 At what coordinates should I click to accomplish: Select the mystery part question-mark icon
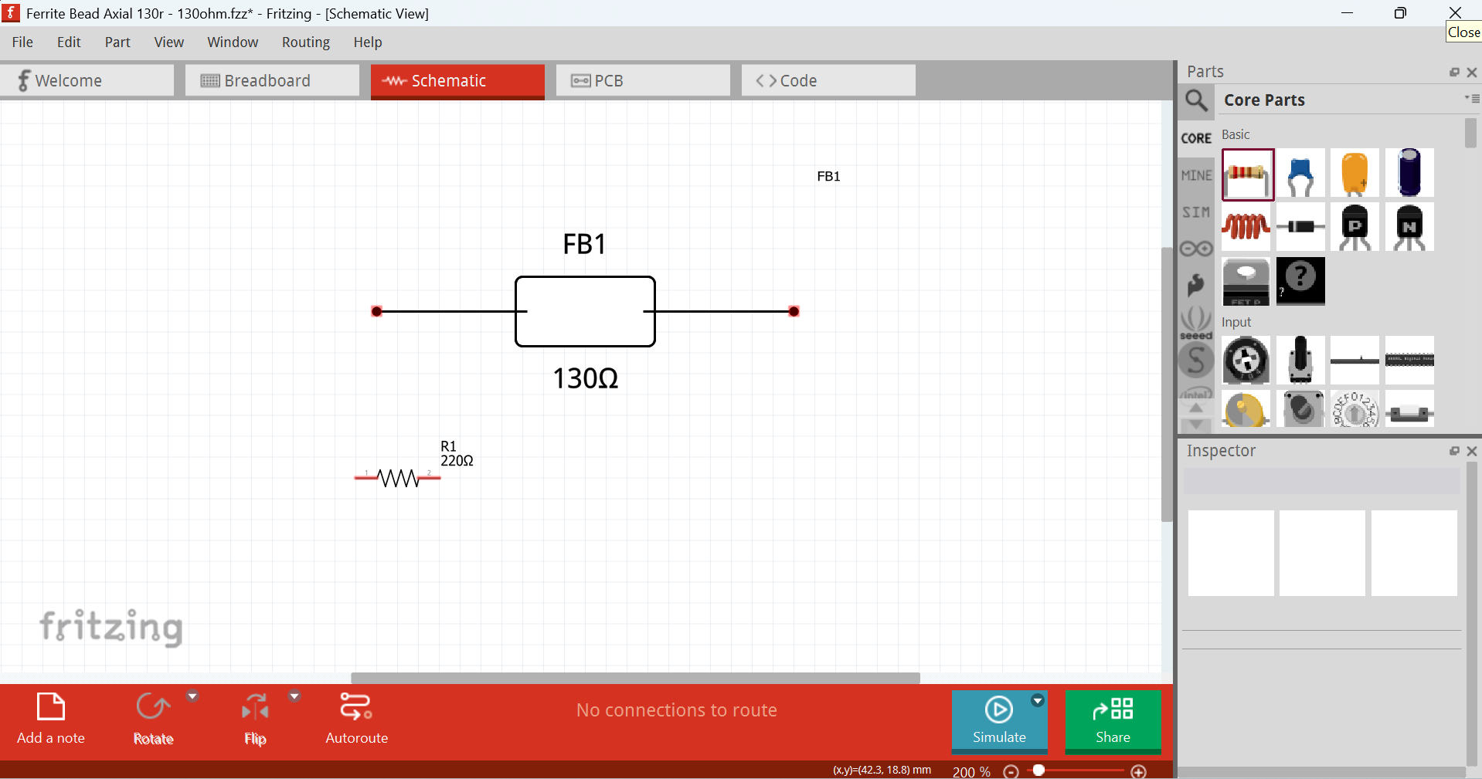click(1300, 281)
